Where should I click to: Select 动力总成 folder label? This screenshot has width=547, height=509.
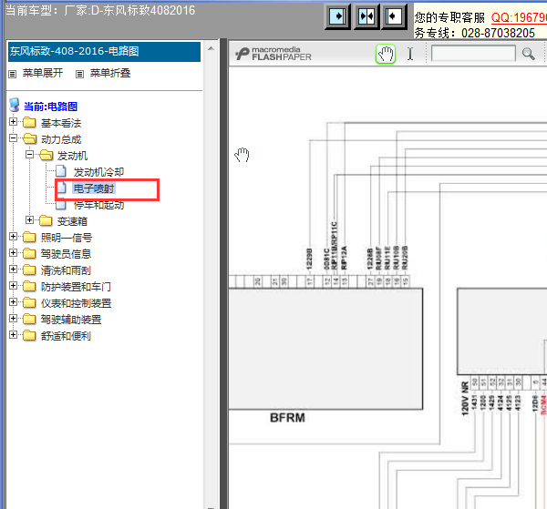[x=61, y=139]
